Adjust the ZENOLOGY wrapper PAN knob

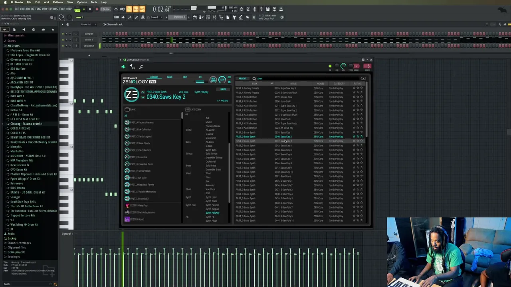pos(337,66)
